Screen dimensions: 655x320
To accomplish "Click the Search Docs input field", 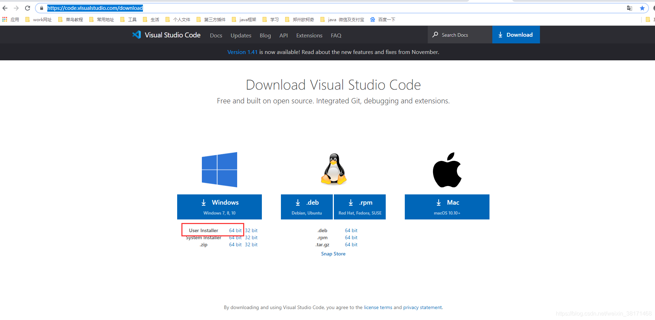I will point(460,35).
